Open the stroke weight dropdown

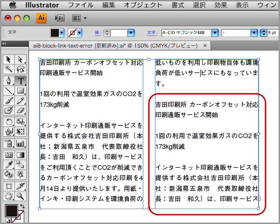pyautogui.click(x=131, y=33)
